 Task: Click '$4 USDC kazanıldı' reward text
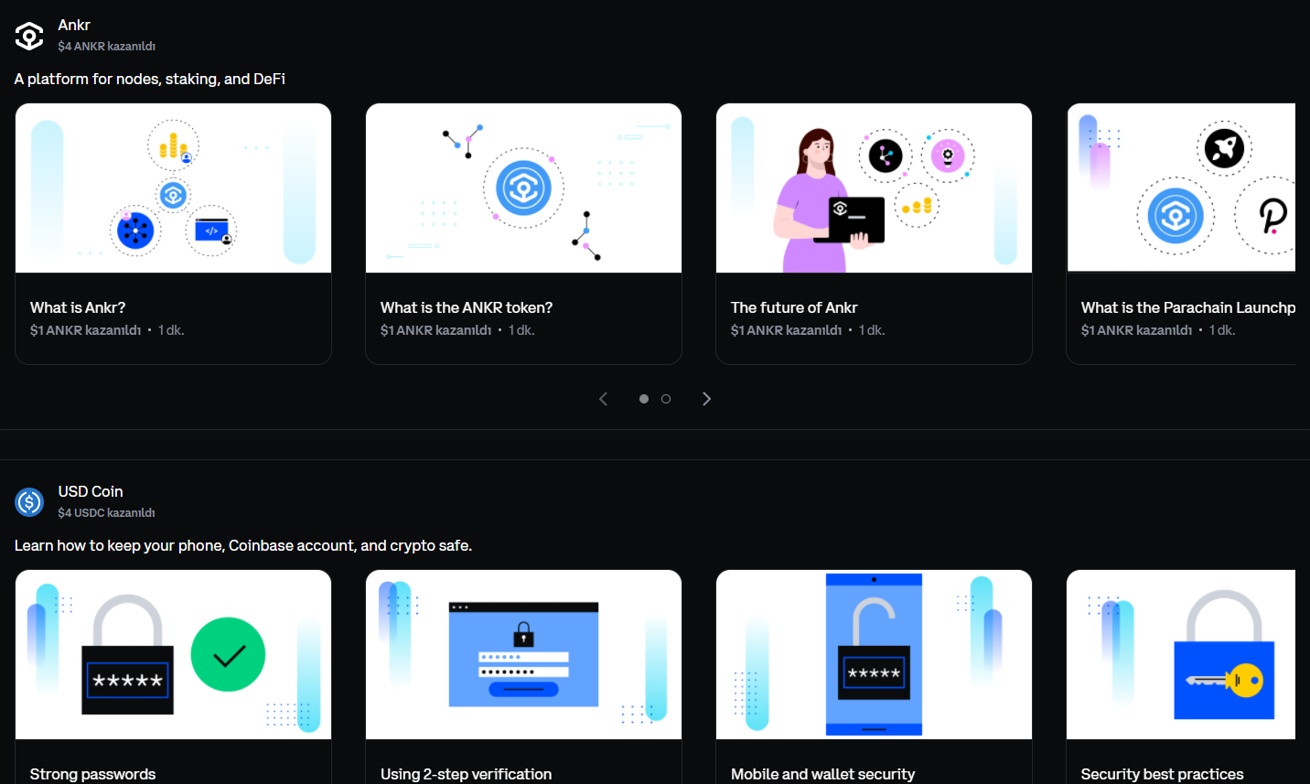tap(107, 512)
